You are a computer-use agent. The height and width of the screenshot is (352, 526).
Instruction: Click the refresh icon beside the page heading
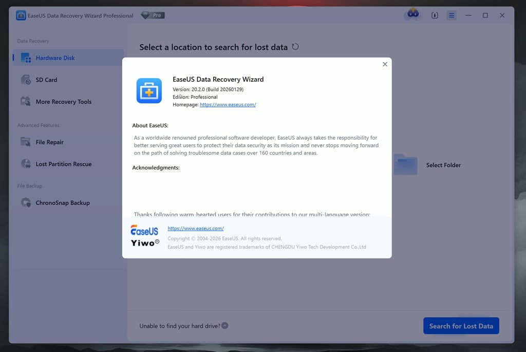[295, 47]
